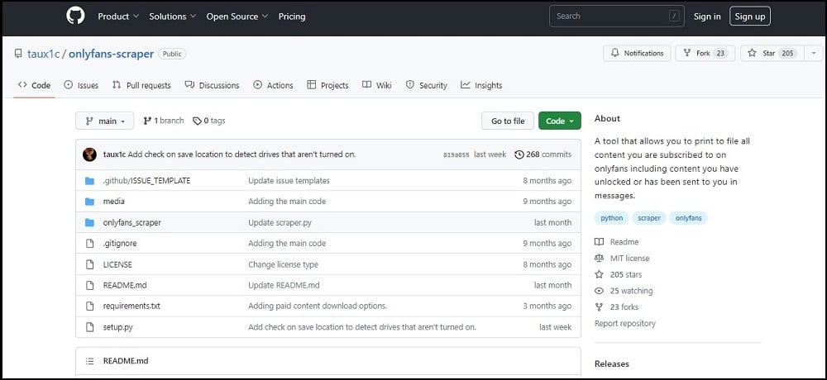
Task: Open the setup.py file name
Action: coord(118,327)
